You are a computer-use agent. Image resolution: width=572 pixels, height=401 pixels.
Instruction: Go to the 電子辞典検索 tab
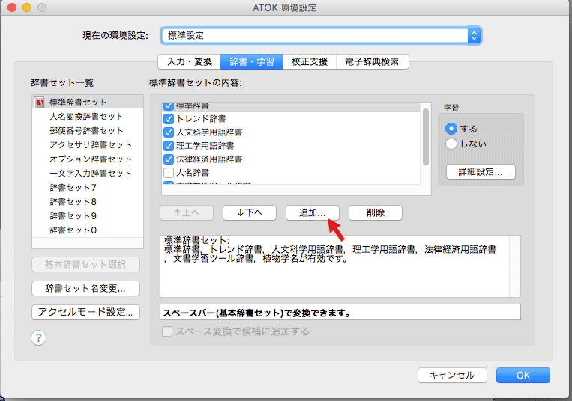click(372, 62)
